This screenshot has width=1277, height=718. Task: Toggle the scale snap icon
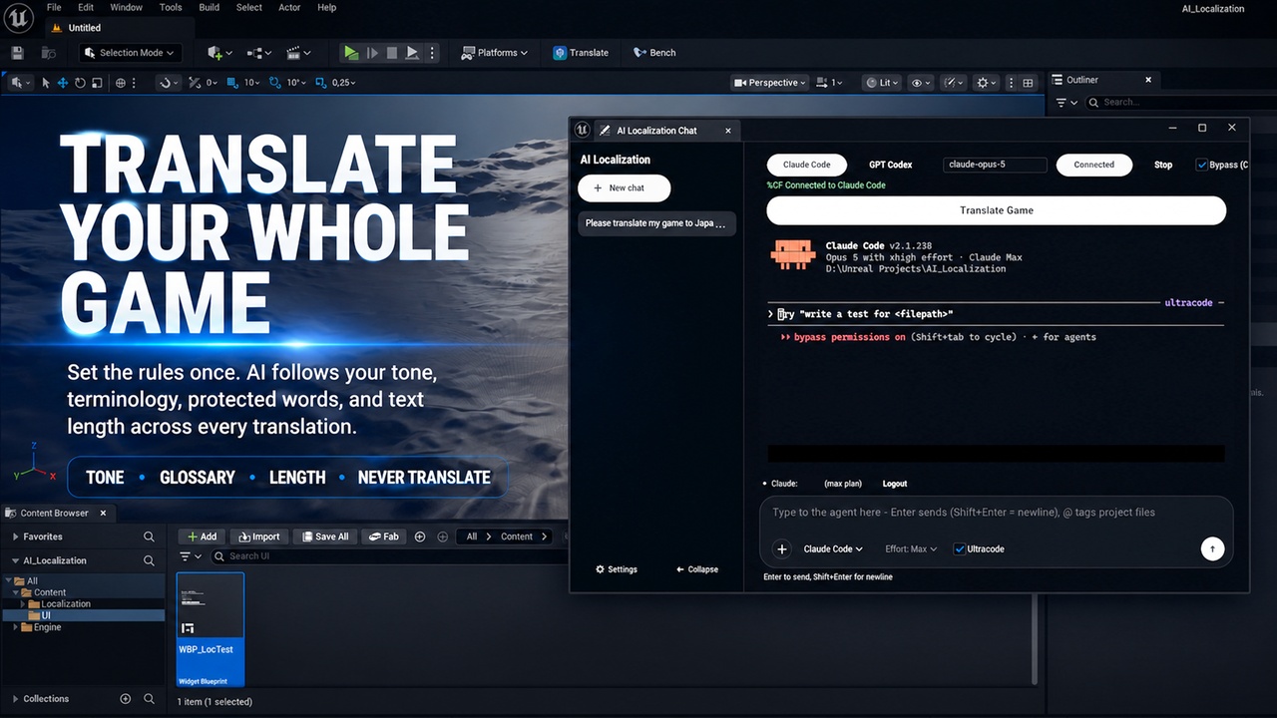pyautogui.click(x=321, y=83)
